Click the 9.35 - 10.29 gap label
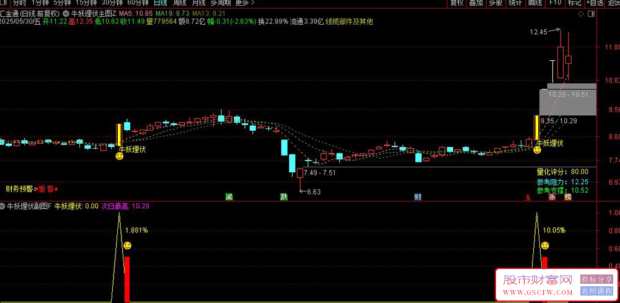This screenshot has width=620, height=303. tap(559, 121)
